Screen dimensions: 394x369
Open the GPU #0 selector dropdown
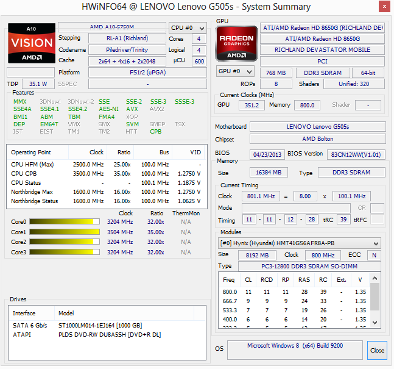(x=235, y=71)
